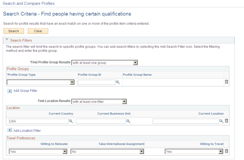
Task: Open the Current Country lookup magnifier
Action: [71, 121]
